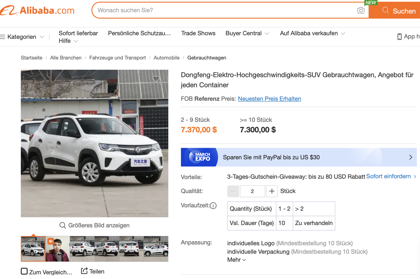This screenshot has height=279, width=420.
Task: Open Gebrauchtwagen breadcrumb
Action: click(207, 58)
